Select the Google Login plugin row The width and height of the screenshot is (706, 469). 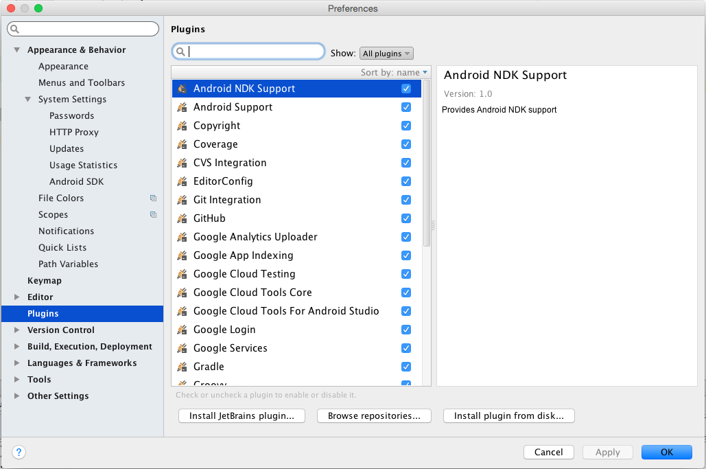click(x=296, y=330)
